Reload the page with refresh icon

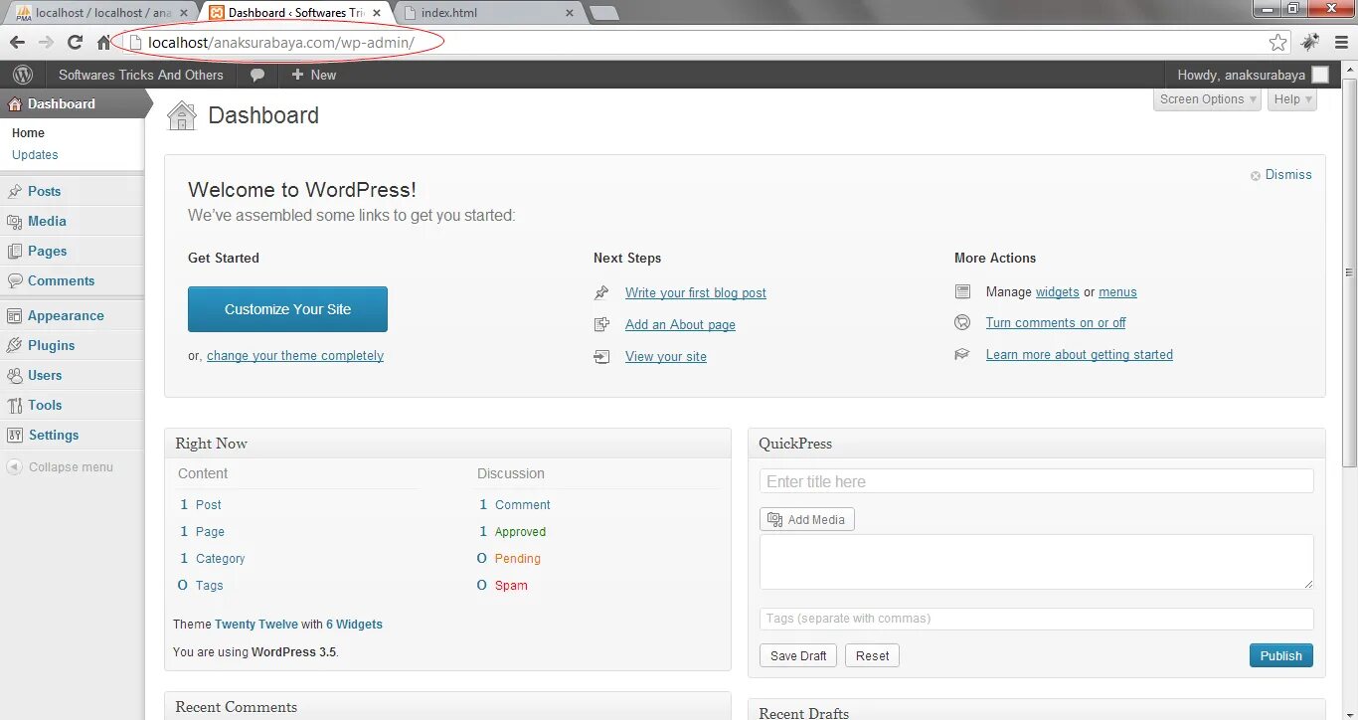point(75,42)
